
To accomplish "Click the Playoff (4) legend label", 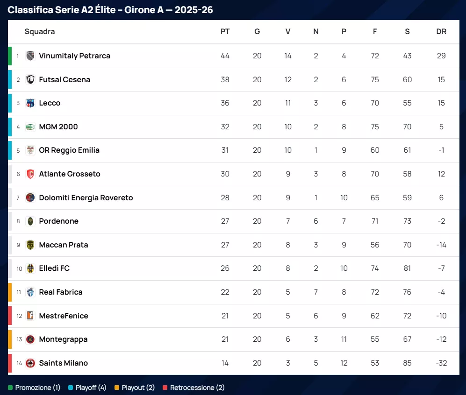I will (91, 388).
